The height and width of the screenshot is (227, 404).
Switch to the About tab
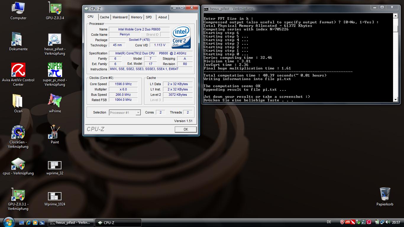162,17
